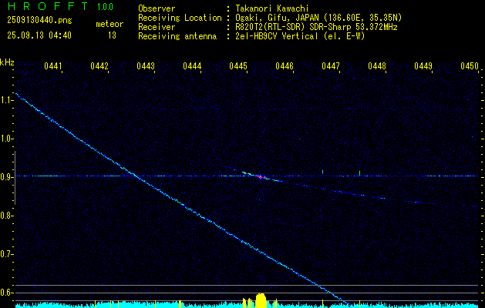Click the gray vertical frequency range bar
The width and height of the screenshot is (485, 308).
click(x=15, y=178)
